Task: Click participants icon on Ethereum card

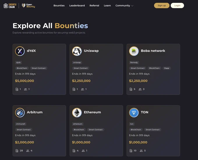Action: coord(83,151)
